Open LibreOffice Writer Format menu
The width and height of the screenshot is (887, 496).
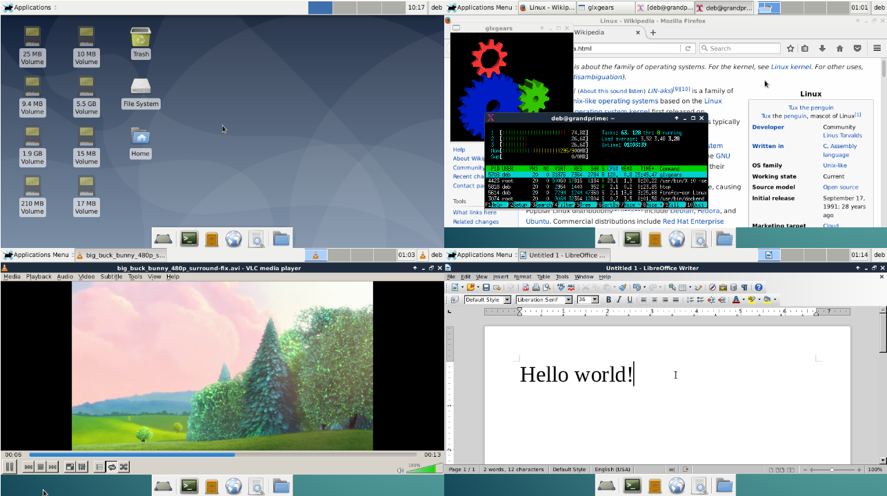522,276
